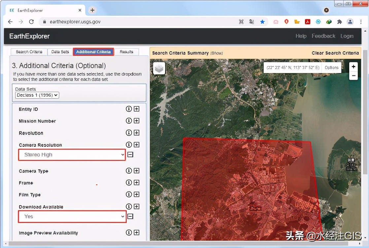Expand the Mission Number field

[x=137, y=121]
